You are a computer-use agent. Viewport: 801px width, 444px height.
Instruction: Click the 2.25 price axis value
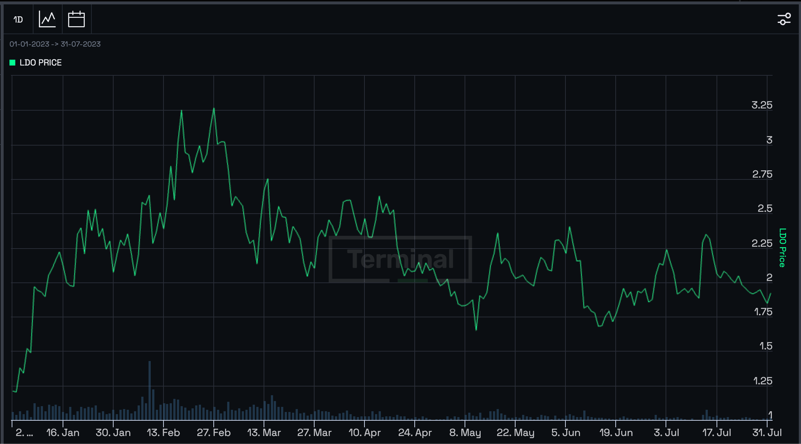(762, 243)
